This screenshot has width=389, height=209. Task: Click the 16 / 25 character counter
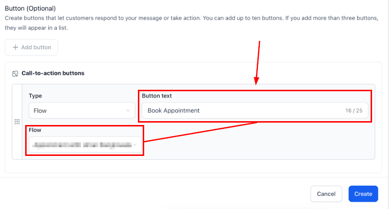(x=354, y=111)
